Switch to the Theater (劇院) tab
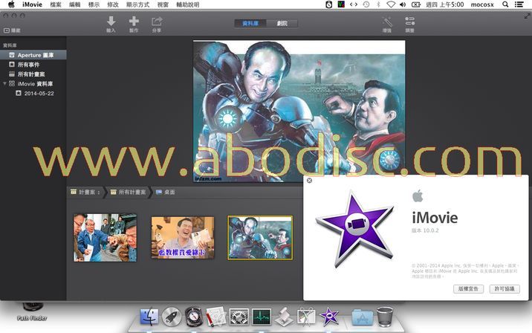This screenshot has width=532, height=333. [281, 23]
